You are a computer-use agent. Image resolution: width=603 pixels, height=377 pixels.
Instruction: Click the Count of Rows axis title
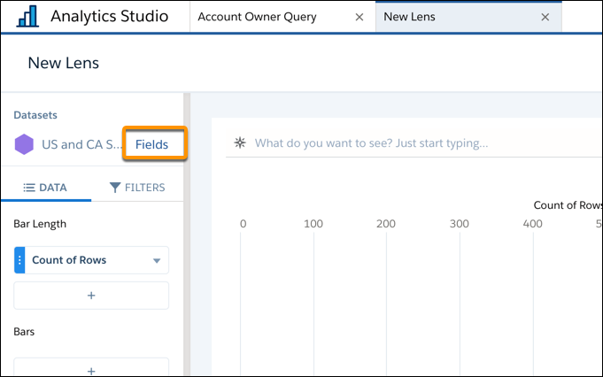pos(568,205)
